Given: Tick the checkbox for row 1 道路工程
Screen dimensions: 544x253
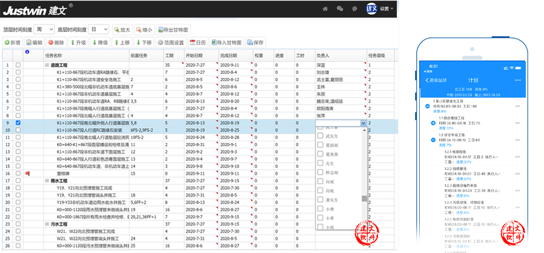Looking at the screenshot, I should click(x=18, y=65).
